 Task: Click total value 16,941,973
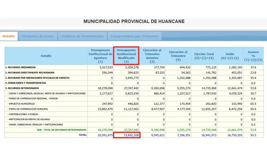(x=209, y=135)
